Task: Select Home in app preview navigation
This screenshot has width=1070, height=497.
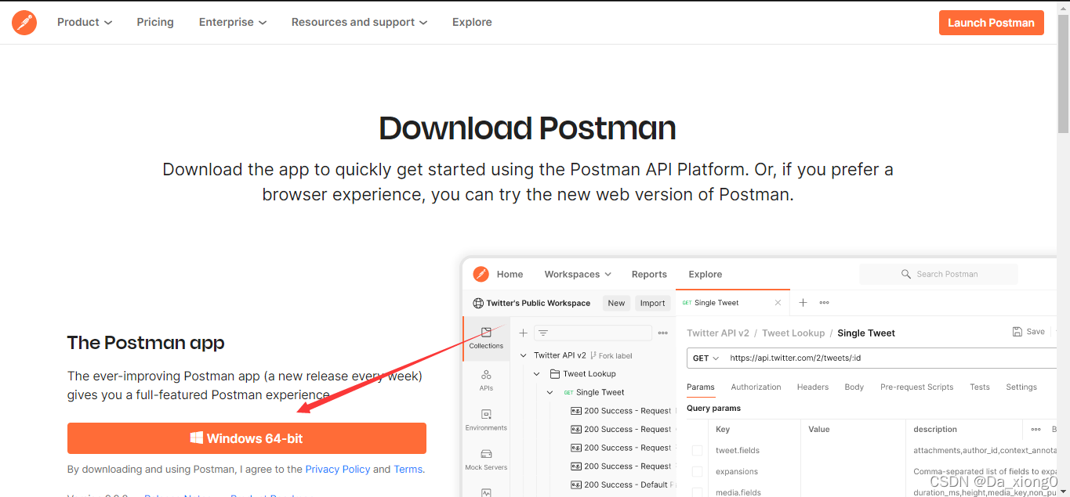Action: tap(510, 274)
